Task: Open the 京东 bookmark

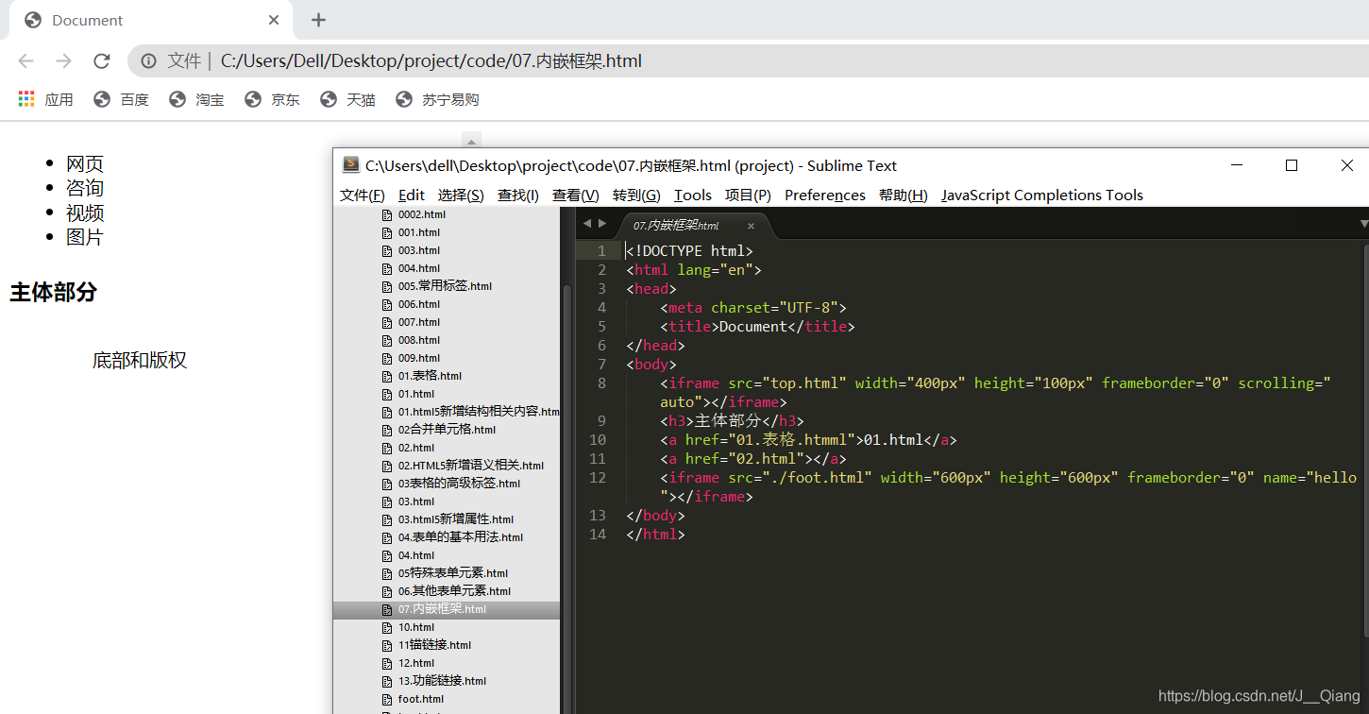Action: point(273,99)
